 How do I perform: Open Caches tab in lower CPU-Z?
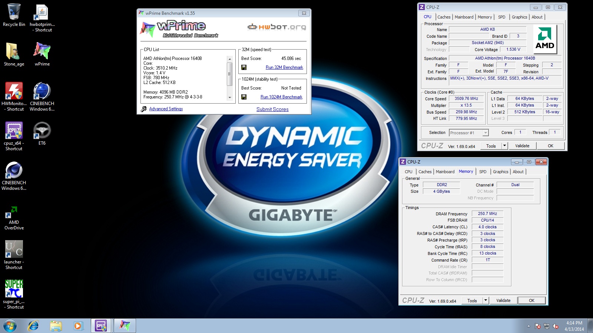click(425, 172)
